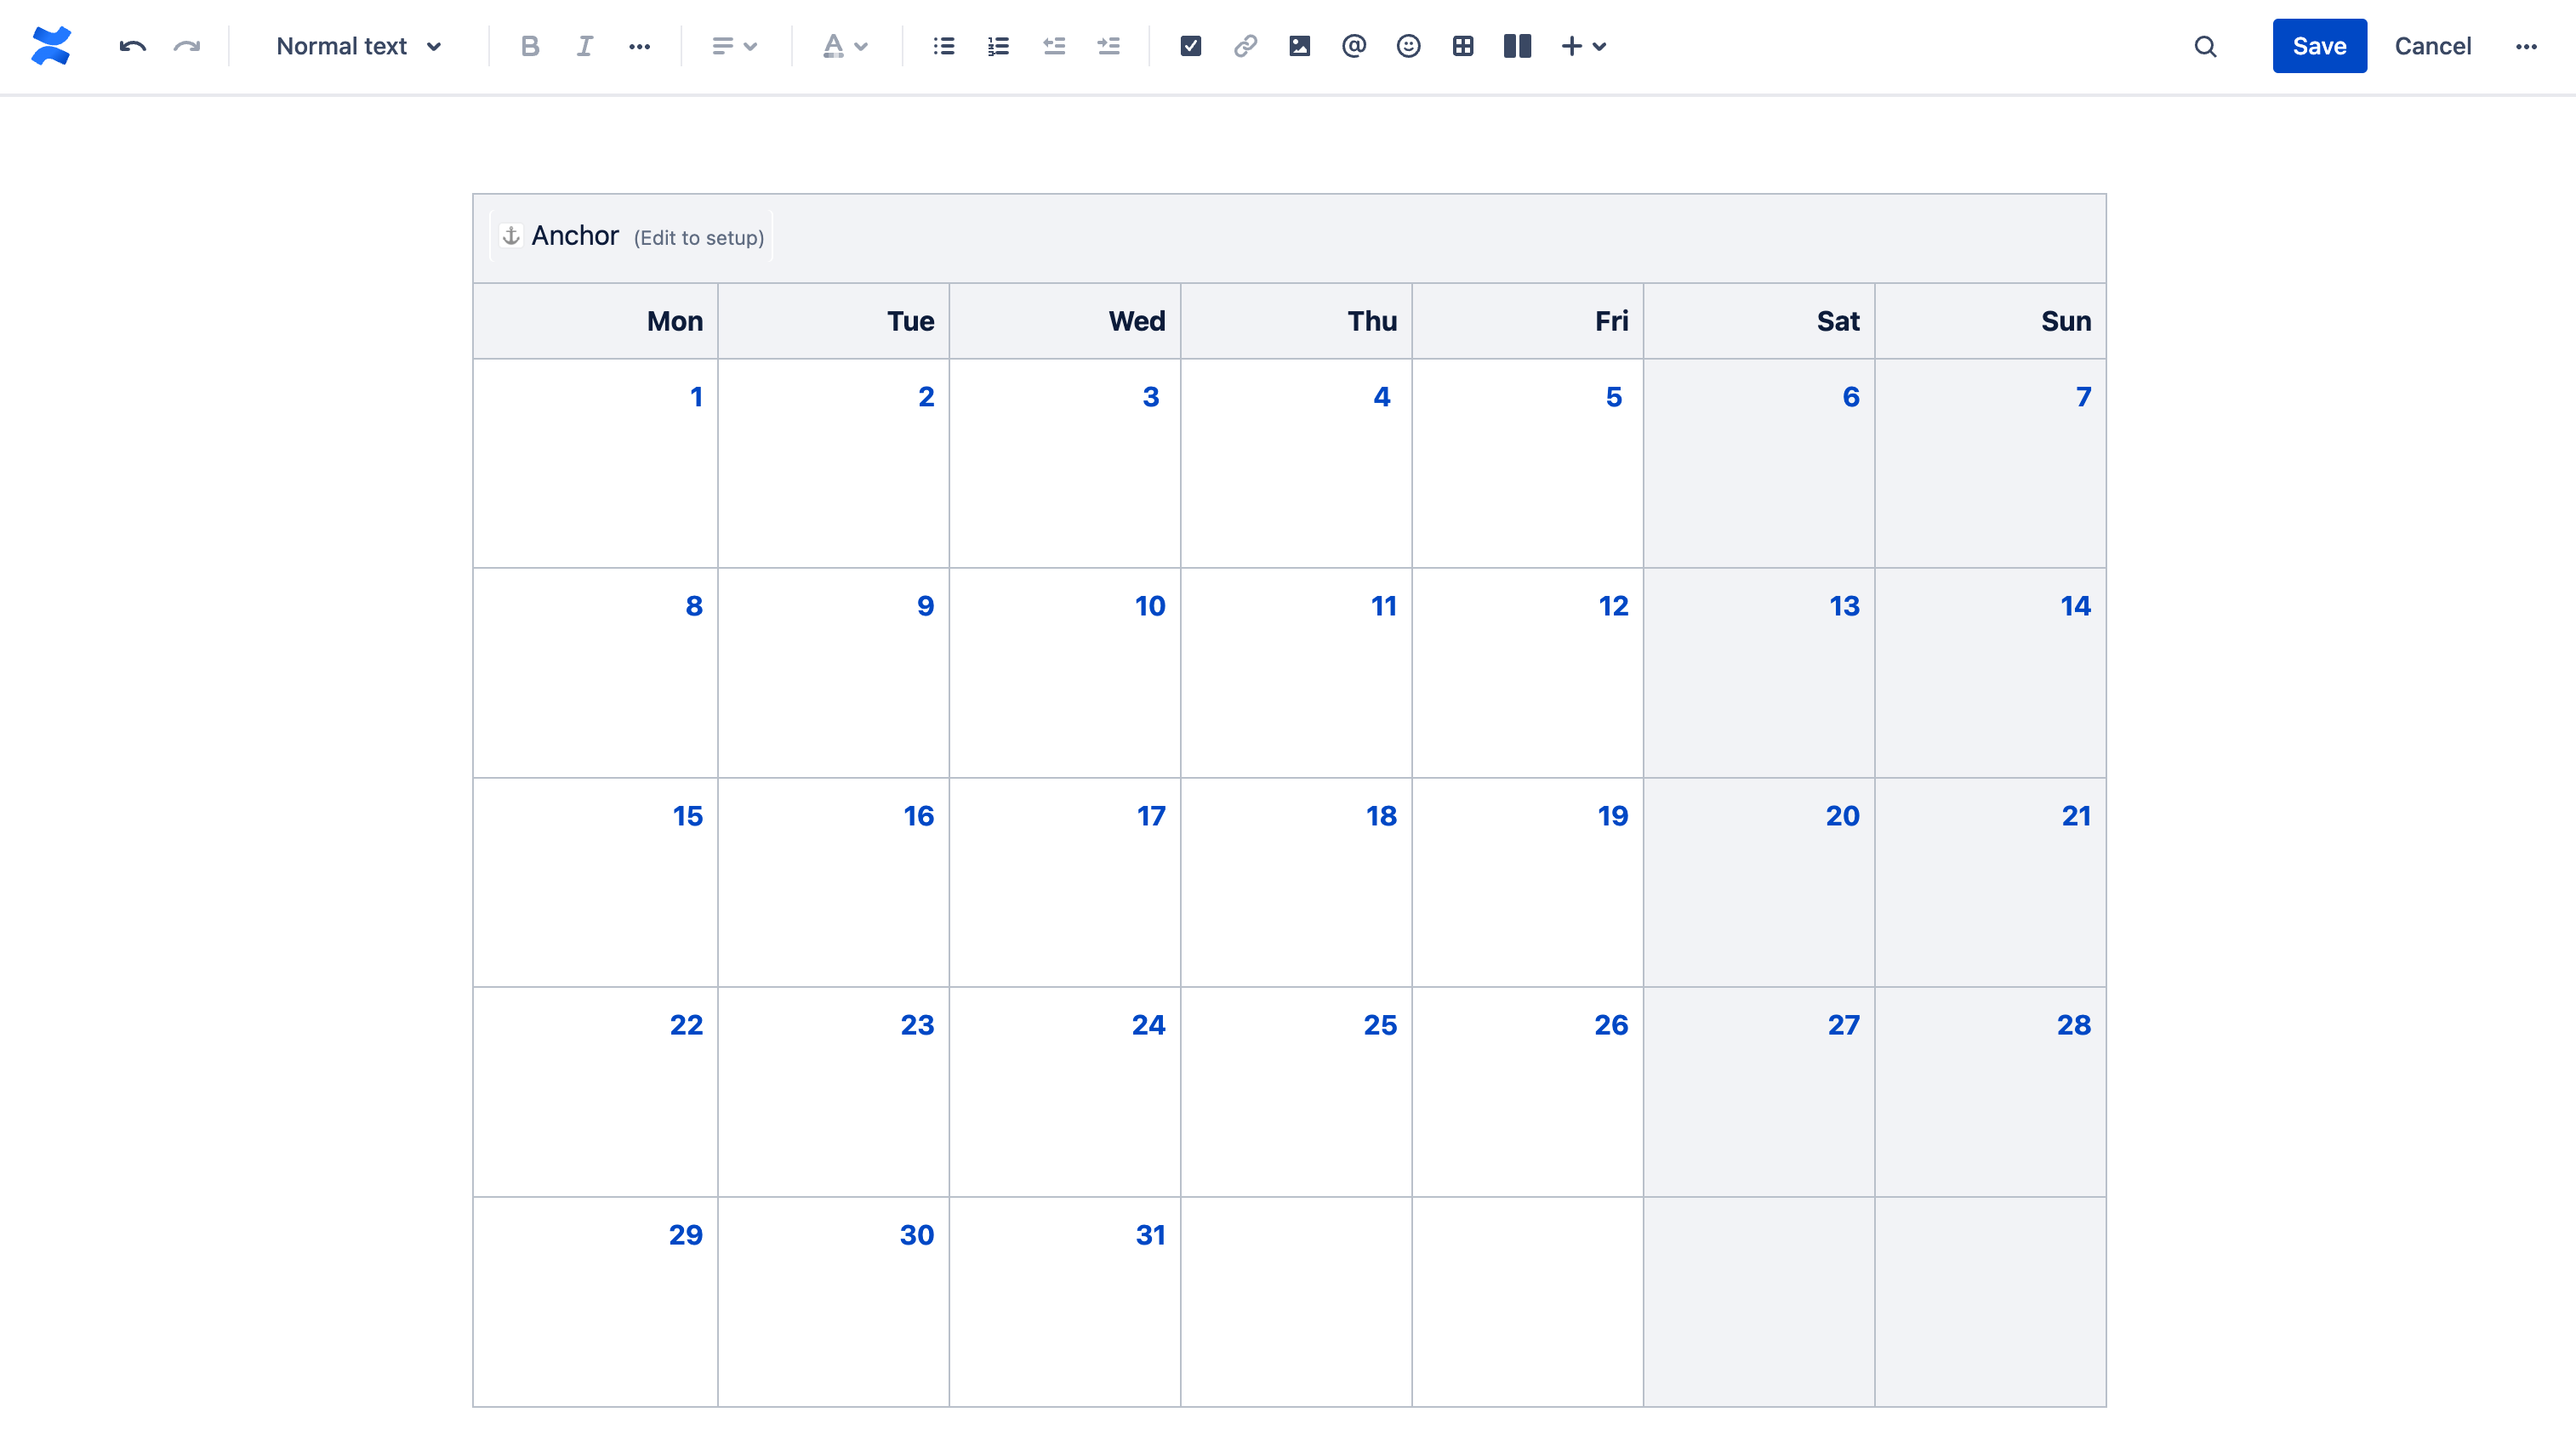Screen dimensions: 2576x1452
Task: Insert a numbered list
Action: click(x=998, y=46)
